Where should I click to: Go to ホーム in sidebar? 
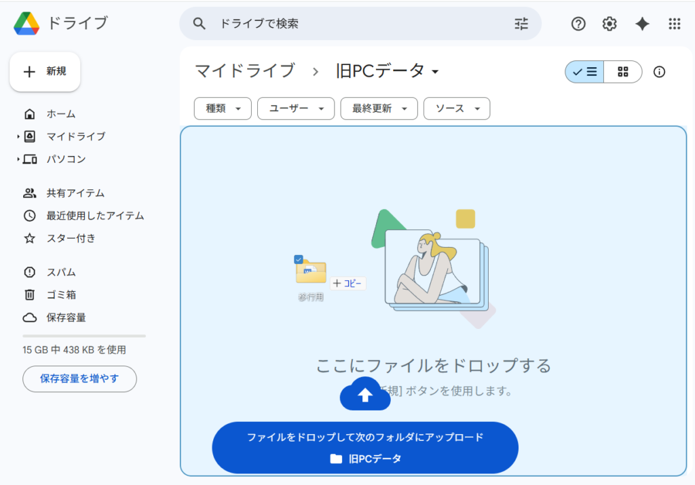pos(60,114)
